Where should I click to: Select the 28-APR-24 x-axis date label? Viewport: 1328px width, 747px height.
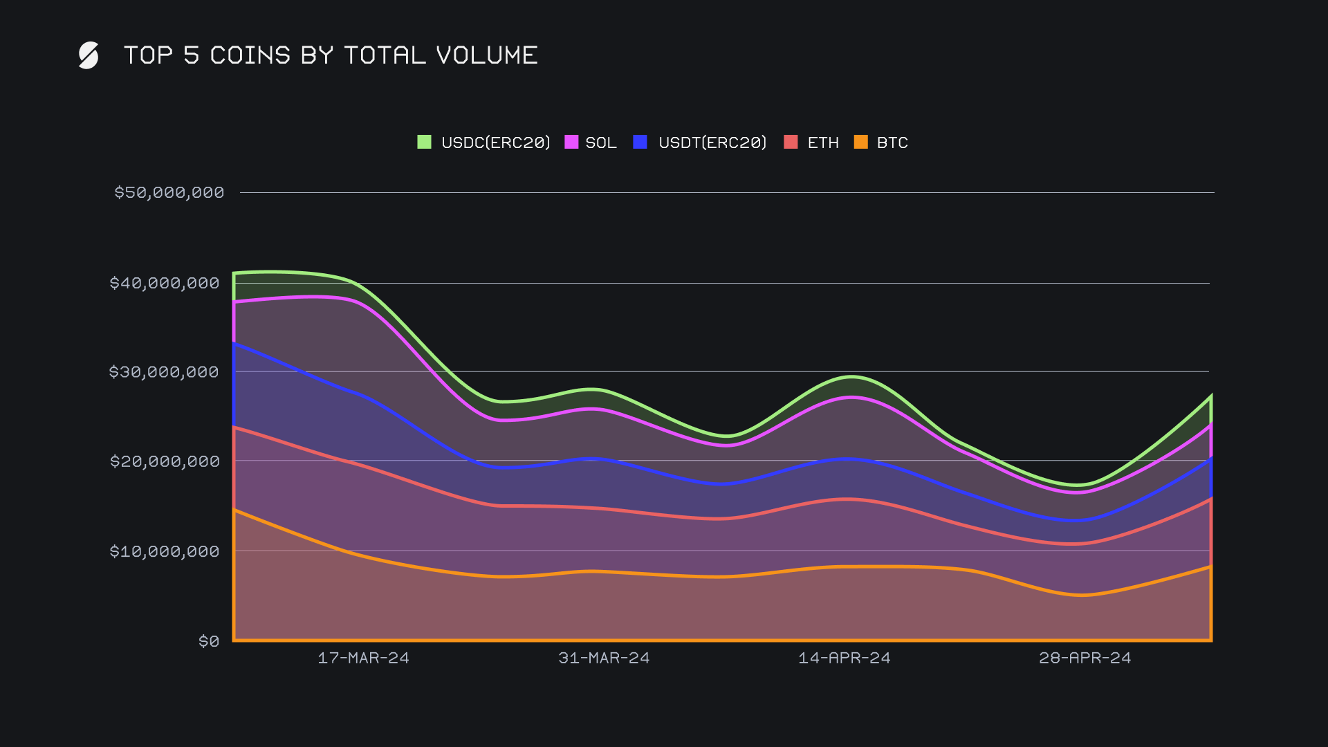[x=1085, y=658]
